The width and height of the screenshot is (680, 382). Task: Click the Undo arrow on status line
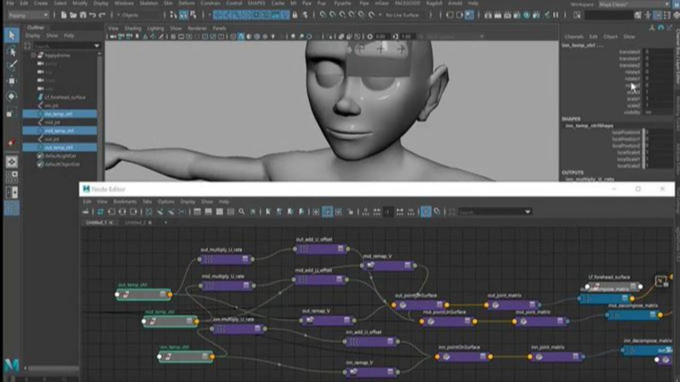click(x=92, y=15)
